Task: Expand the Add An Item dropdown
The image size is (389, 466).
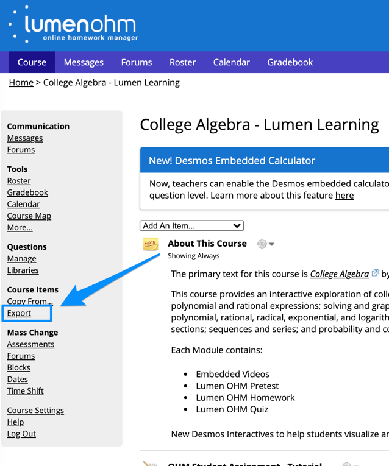Action: coord(191,225)
